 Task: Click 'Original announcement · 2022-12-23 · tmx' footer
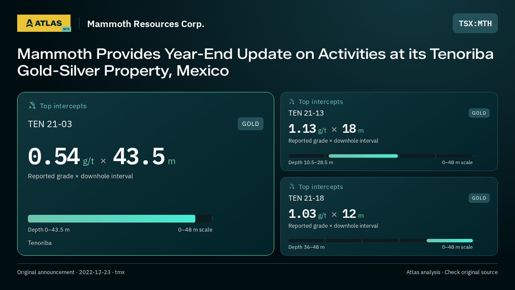[x=71, y=272]
